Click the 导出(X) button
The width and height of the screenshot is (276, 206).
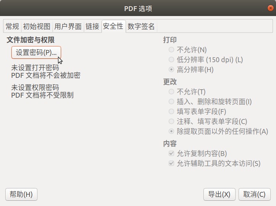(x=220, y=195)
